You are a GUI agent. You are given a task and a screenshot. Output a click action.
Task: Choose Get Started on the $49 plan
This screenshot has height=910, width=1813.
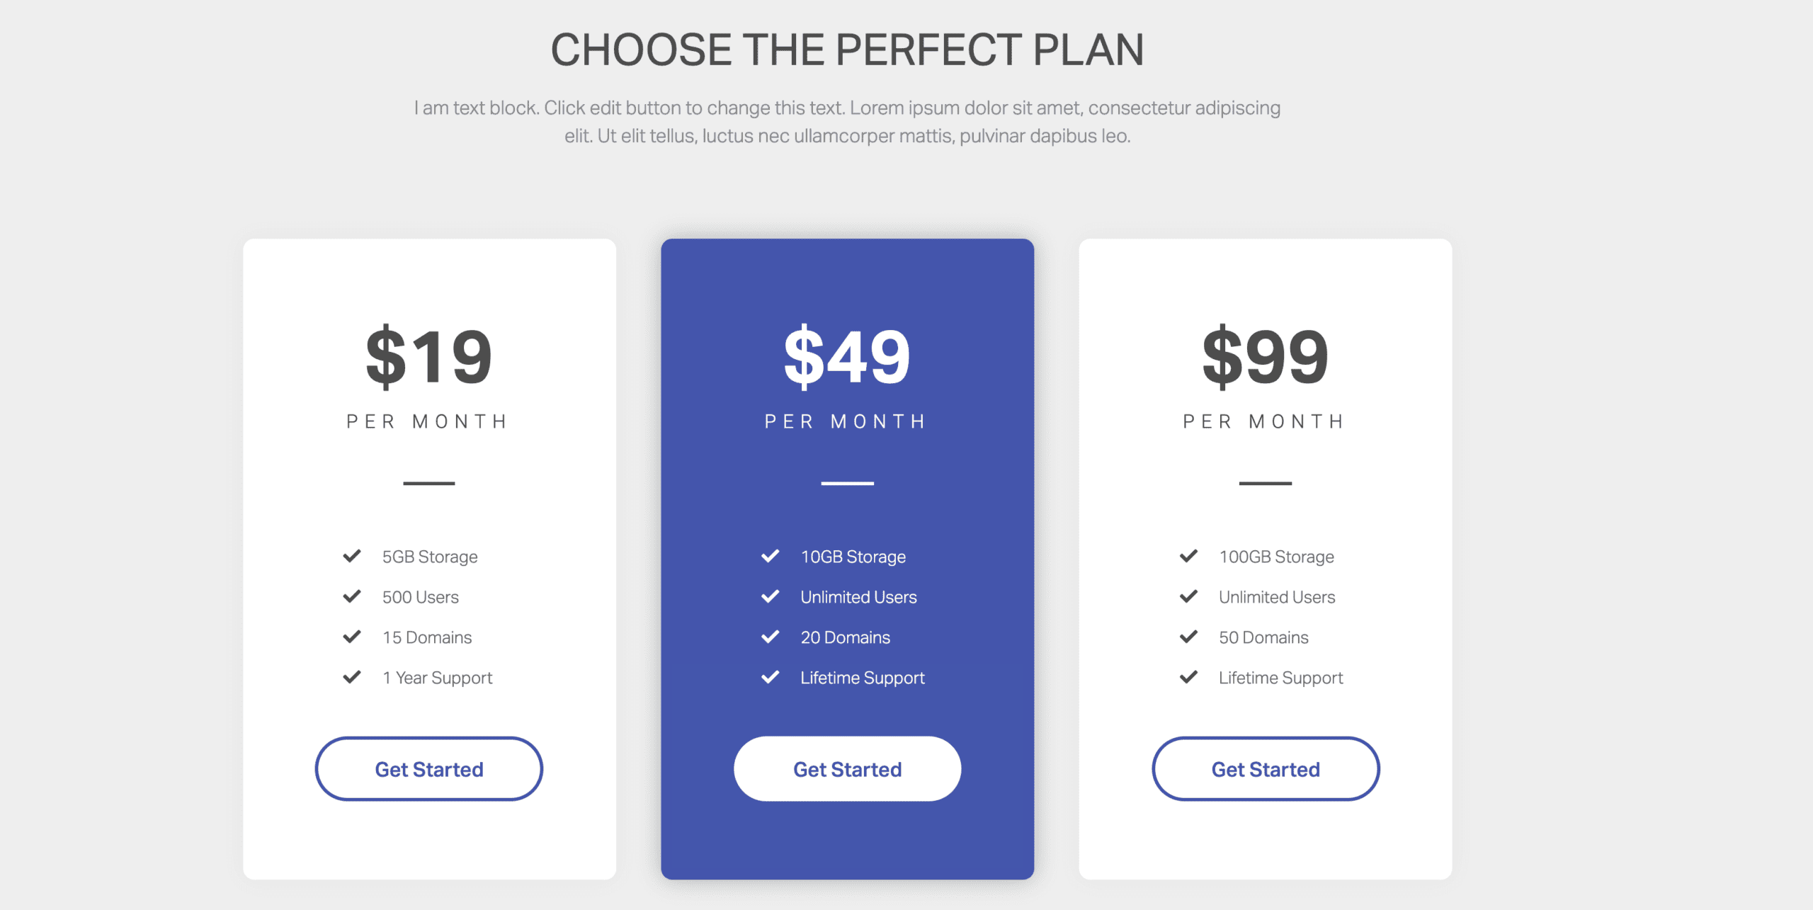pos(848,769)
